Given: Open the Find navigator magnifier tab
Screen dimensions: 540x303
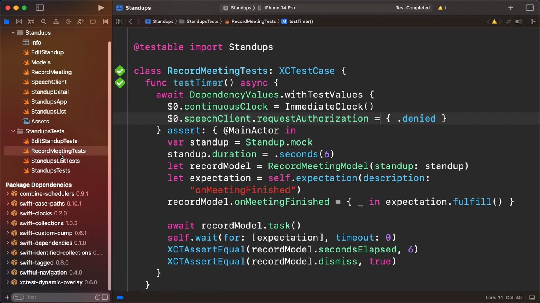Looking at the screenshot, I should pyautogui.click(x=43, y=22).
